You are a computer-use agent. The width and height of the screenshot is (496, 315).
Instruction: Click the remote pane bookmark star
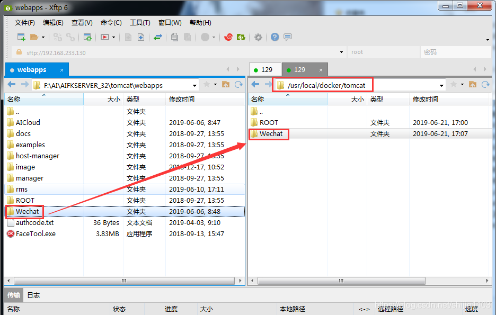(454, 84)
